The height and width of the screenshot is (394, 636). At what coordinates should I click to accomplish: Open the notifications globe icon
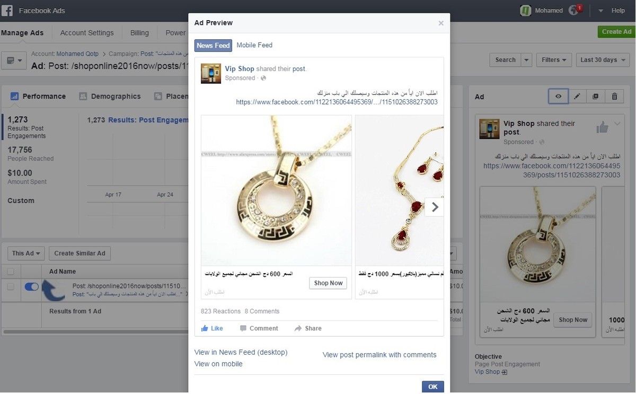coord(573,10)
